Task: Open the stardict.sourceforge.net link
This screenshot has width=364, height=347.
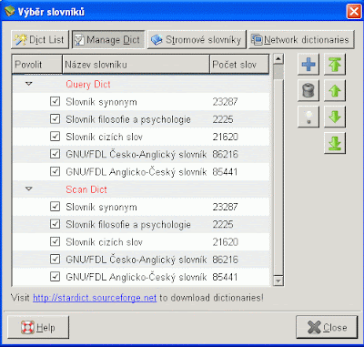Action: (x=95, y=298)
